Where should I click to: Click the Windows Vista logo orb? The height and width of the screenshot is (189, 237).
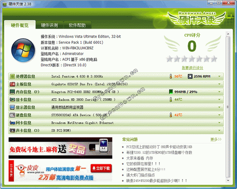[23, 50]
